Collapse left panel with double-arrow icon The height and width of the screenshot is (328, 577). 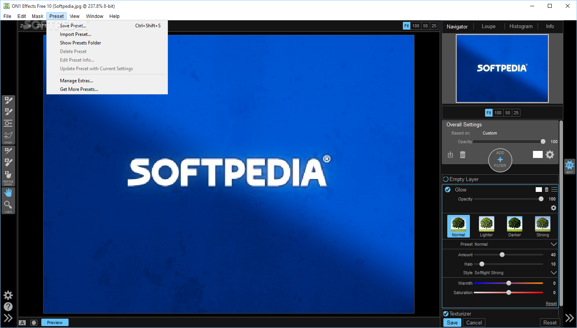pyautogui.click(x=8, y=318)
